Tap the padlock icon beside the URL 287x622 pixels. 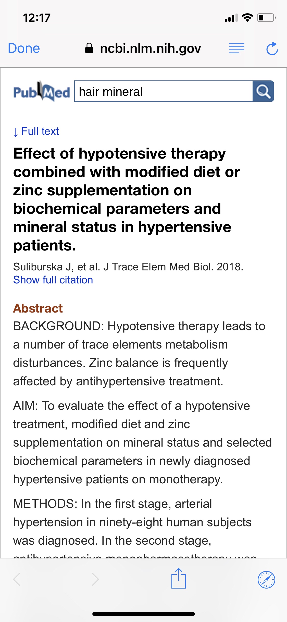click(89, 48)
